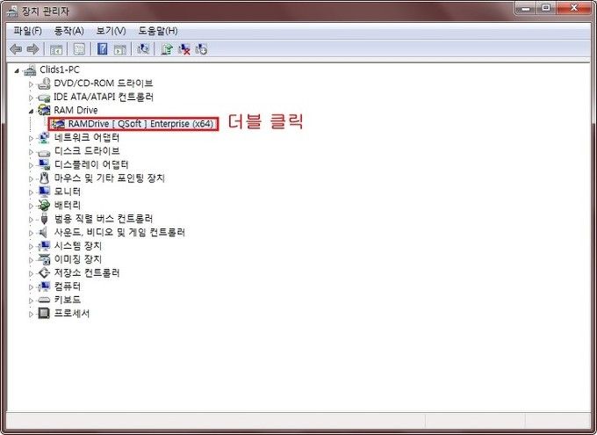Click the 장치 관리자 title bar icon
This screenshot has width=597, height=435.
click(x=12, y=11)
